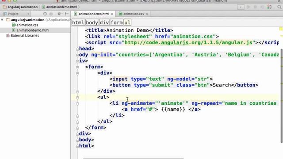Click the angular.js script URL

(x=188, y=42)
